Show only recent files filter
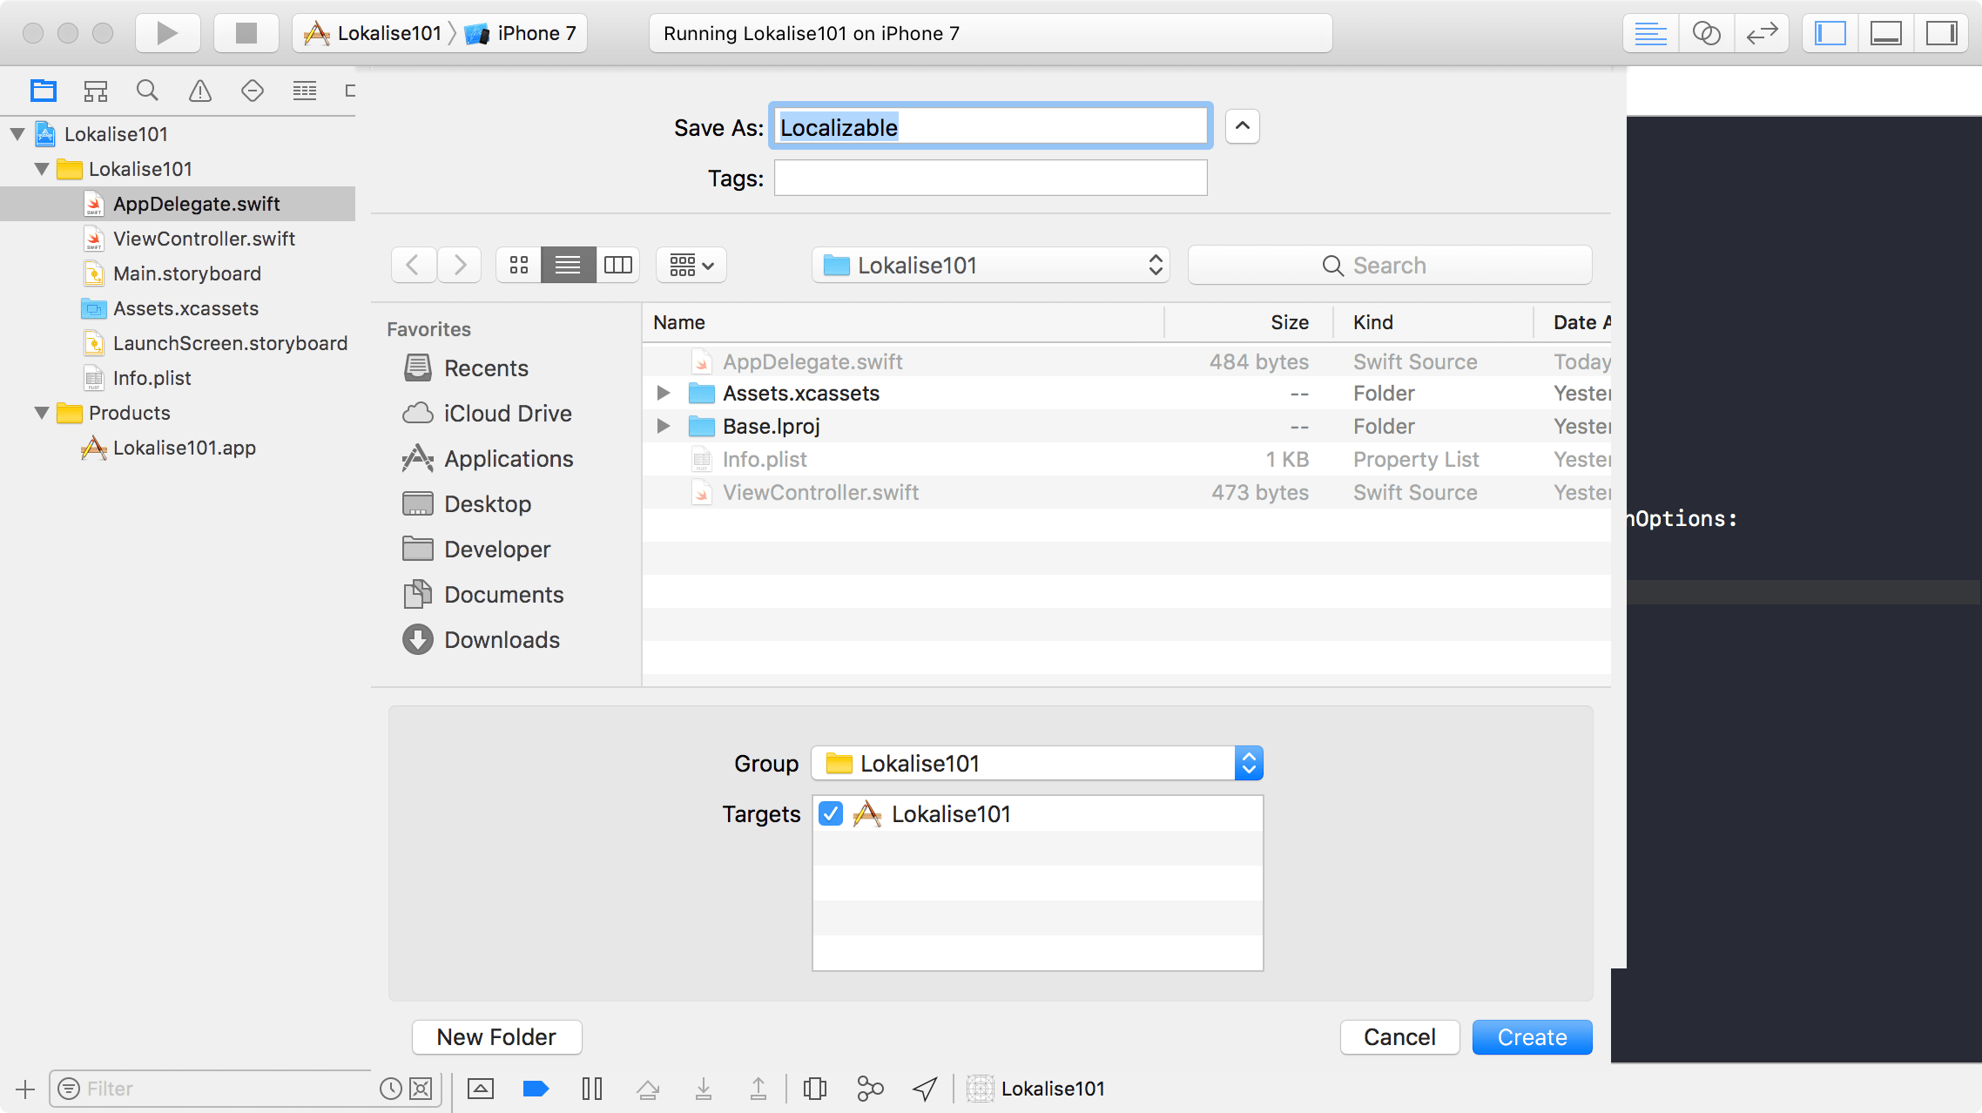Image resolution: width=1982 pixels, height=1113 pixels. pos(391,1089)
